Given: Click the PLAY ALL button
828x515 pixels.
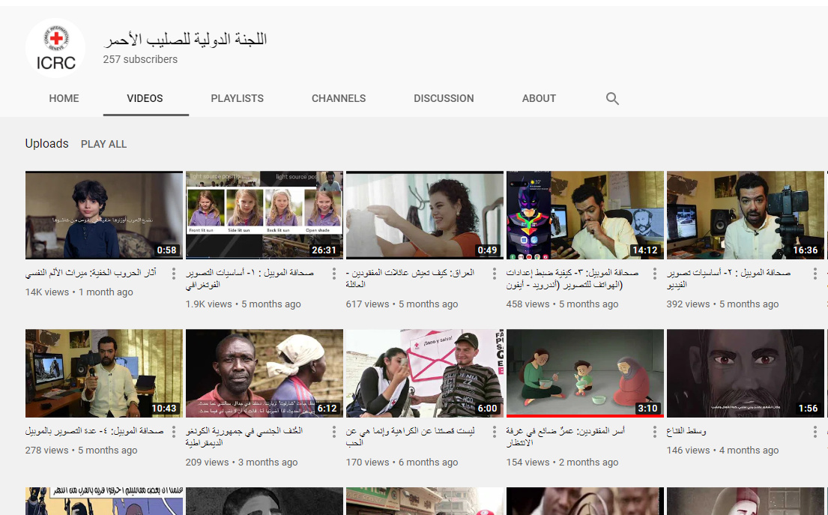Looking at the screenshot, I should pos(103,144).
